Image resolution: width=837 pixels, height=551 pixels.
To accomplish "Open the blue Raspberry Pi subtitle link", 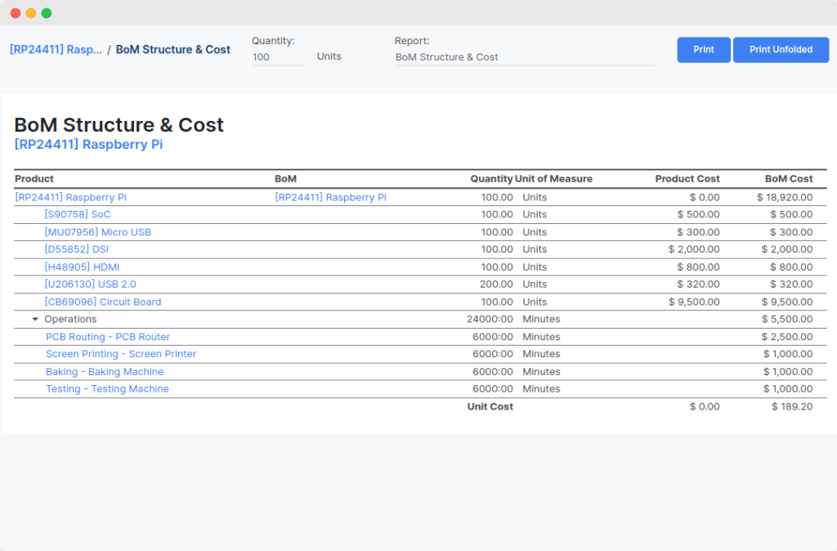I will [88, 145].
